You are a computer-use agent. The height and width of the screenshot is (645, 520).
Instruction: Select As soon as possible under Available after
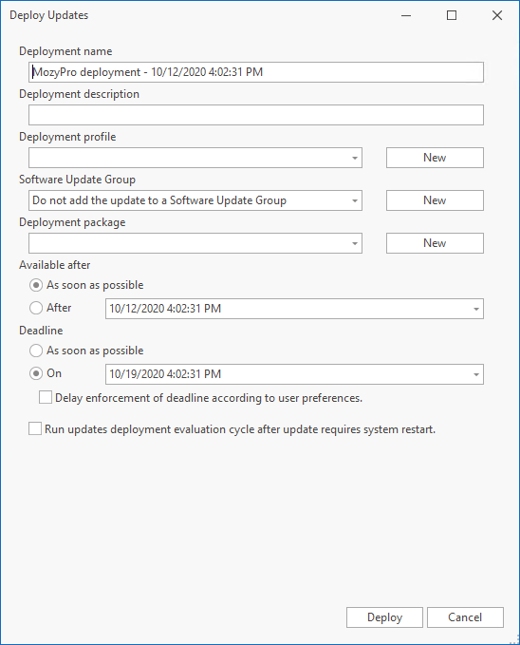point(36,285)
